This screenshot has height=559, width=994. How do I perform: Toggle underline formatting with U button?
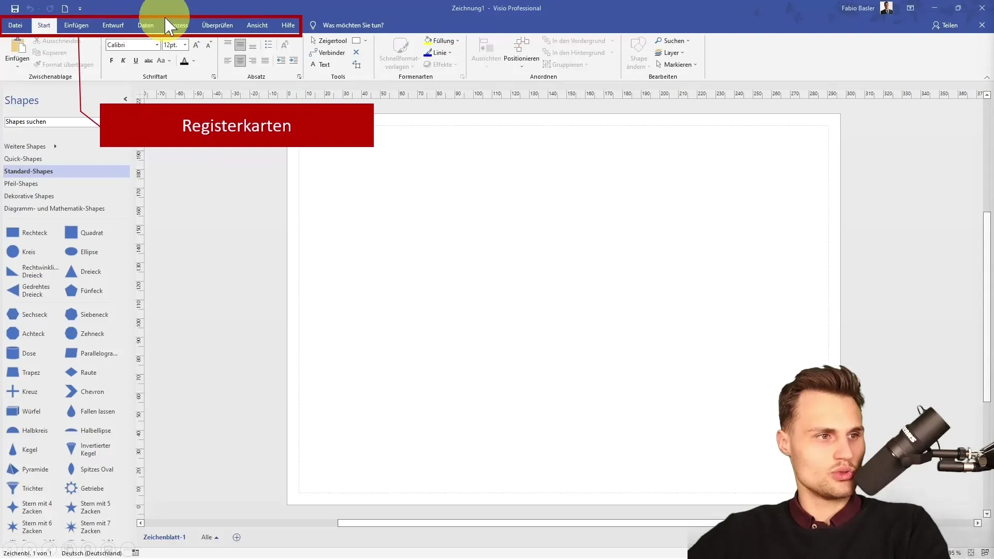136,61
